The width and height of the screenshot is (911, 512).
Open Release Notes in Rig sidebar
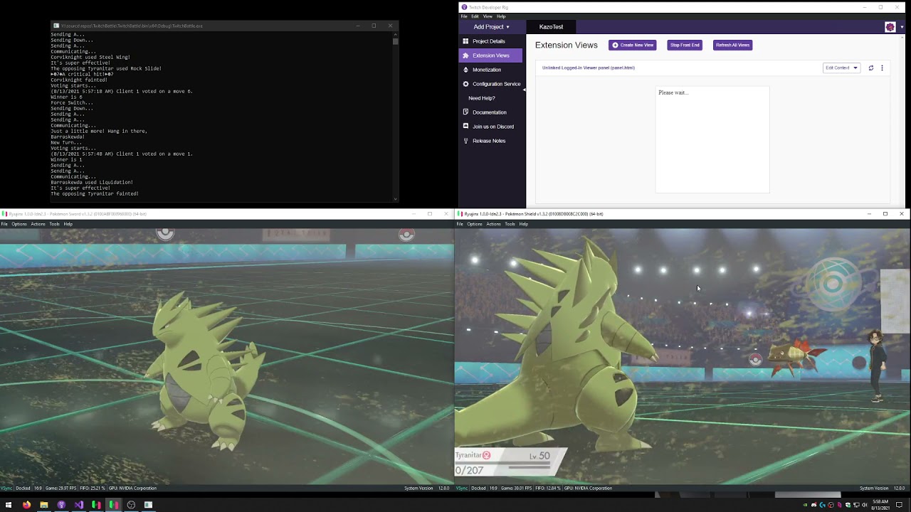click(490, 141)
